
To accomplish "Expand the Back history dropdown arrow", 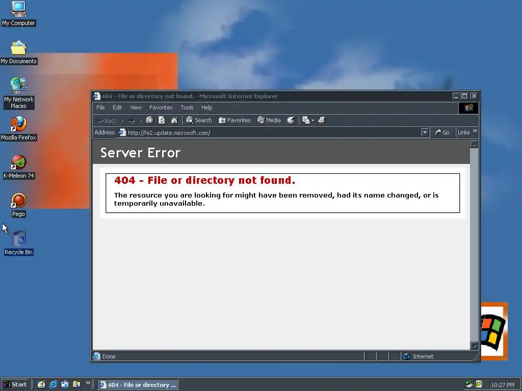I will [122, 120].
